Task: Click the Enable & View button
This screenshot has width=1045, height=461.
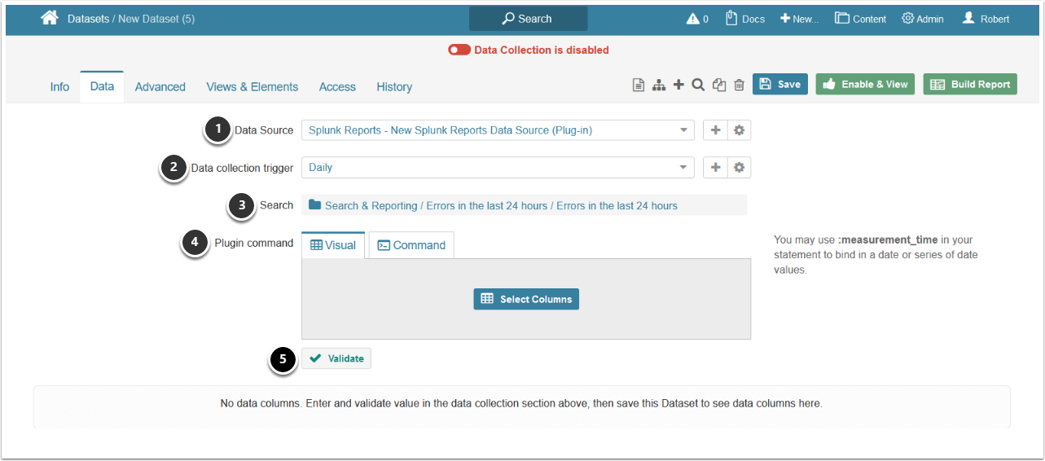Action: pos(865,84)
